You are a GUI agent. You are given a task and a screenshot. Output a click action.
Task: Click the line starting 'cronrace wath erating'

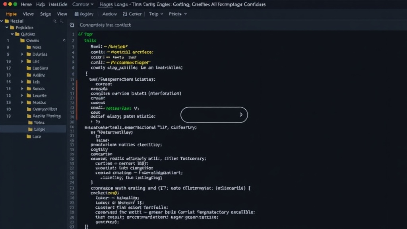click(171, 188)
